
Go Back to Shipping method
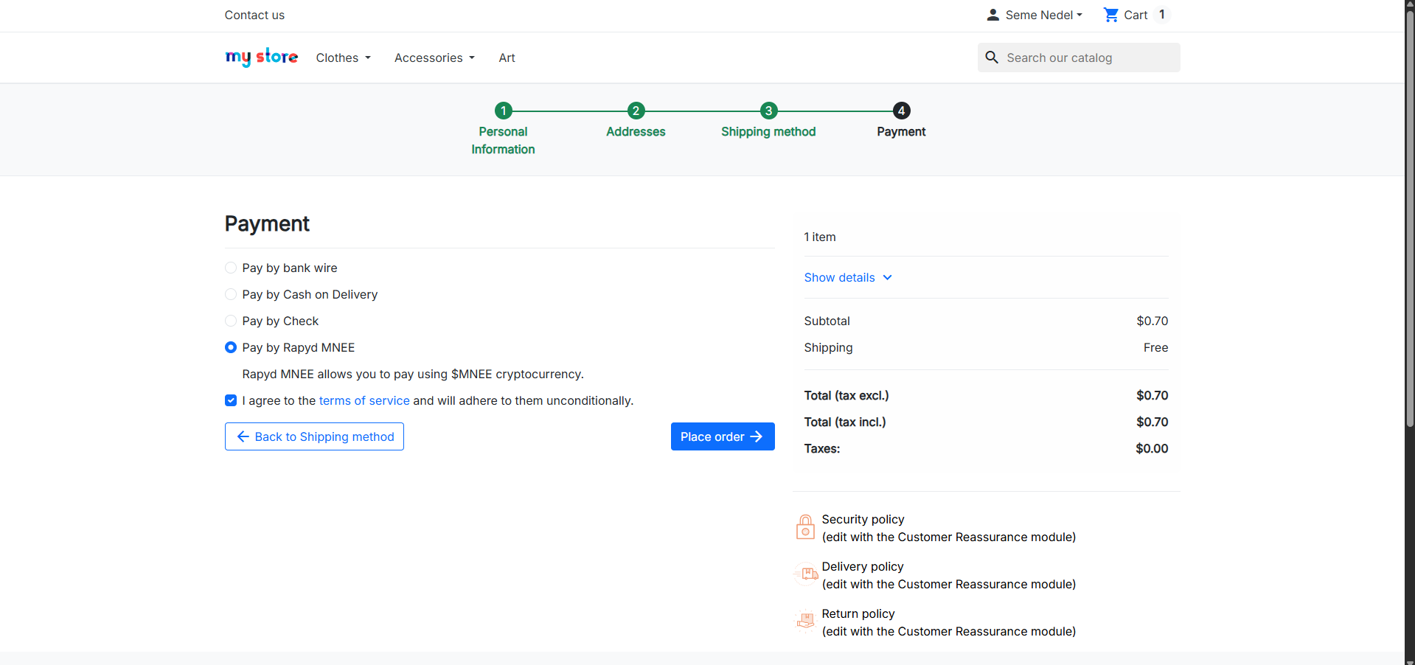(314, 436)
